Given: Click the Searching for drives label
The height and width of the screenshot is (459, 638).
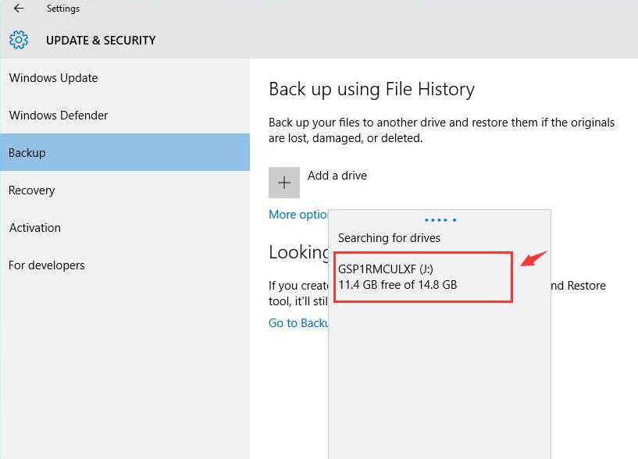Looking at the screenshot, I should coord(389,238).
